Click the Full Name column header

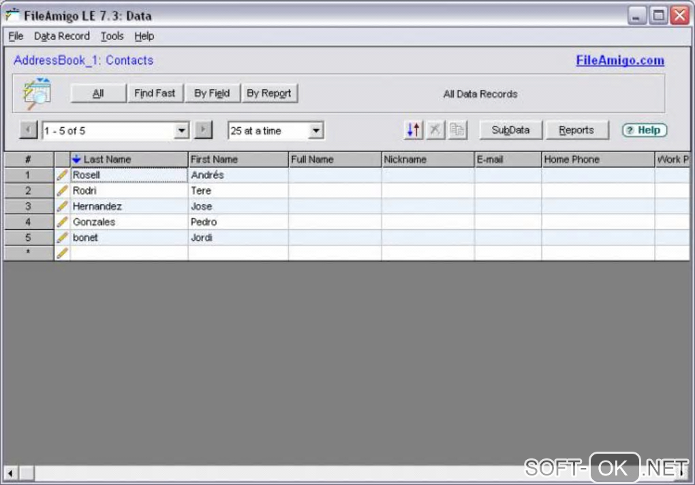coord(335,159)
